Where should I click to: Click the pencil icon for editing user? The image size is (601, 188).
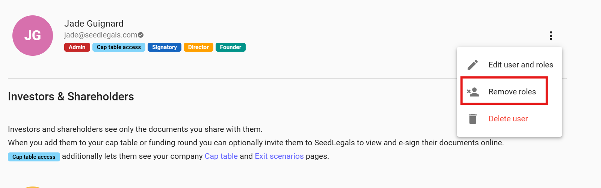point(473,65)
